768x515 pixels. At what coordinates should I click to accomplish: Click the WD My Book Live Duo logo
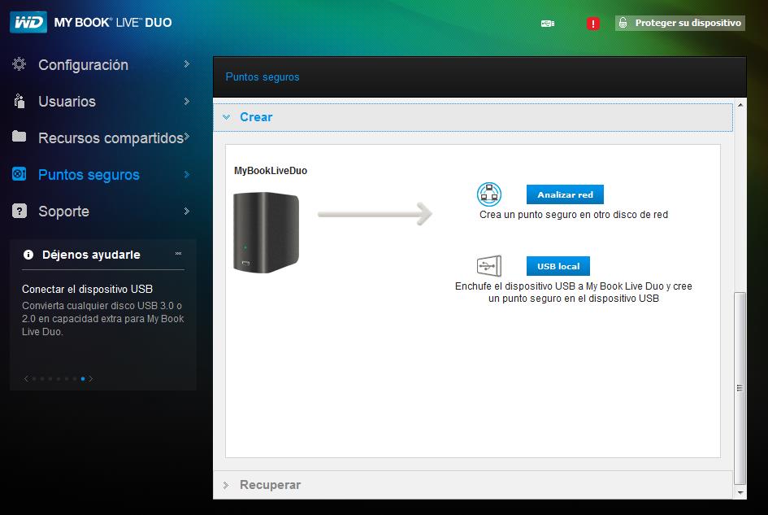(x=91, y=23)
